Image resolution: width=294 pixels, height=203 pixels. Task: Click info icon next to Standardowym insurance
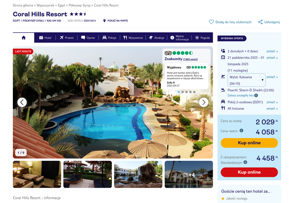click(245, 162)
